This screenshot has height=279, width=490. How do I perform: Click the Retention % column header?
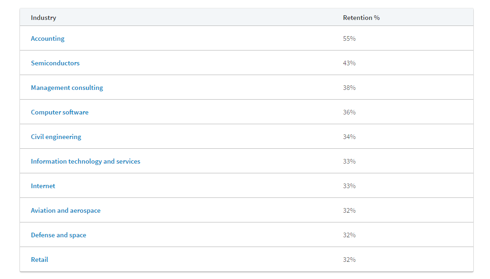tap(361, 17)
